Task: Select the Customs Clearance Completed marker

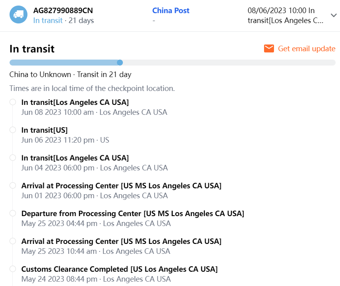Action: tap(13, 269)
